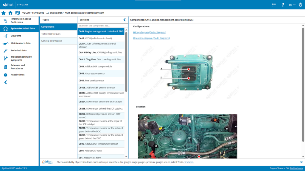
Task: Open the vehicle search icon
Action: (x=18, y=13)
